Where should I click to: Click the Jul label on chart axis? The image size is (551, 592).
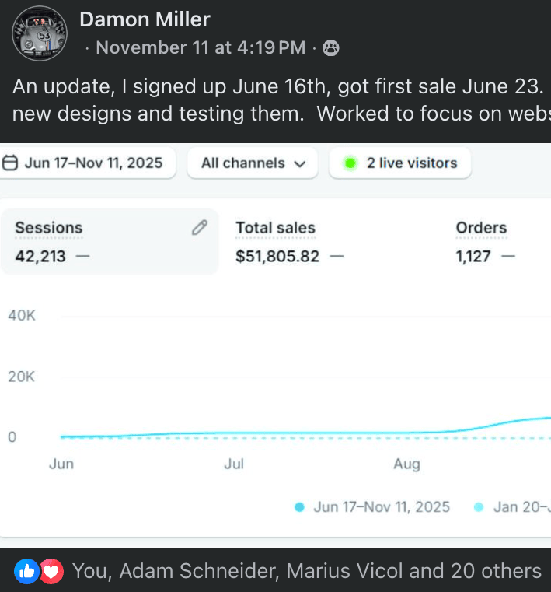coord(234,464)
